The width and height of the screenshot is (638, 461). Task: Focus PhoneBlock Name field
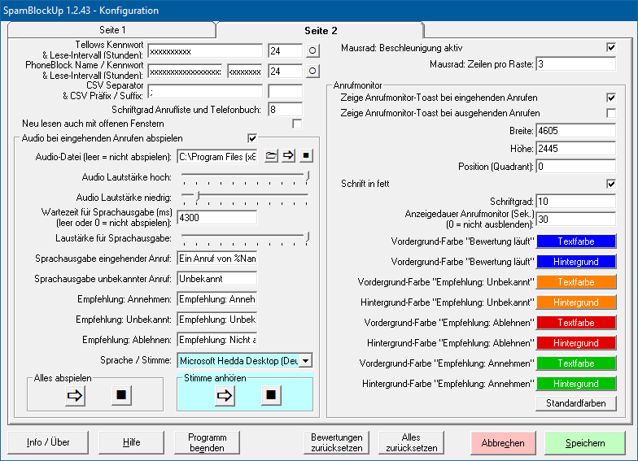pos(186,72)
